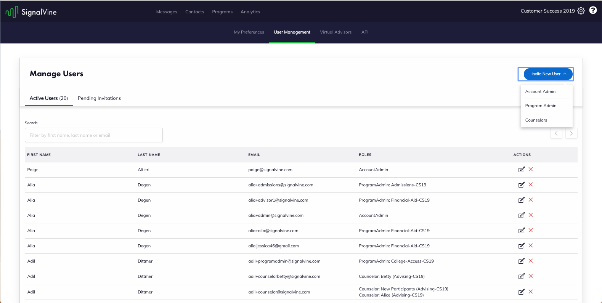Open the settings gear icon

[x=581, y=11]
